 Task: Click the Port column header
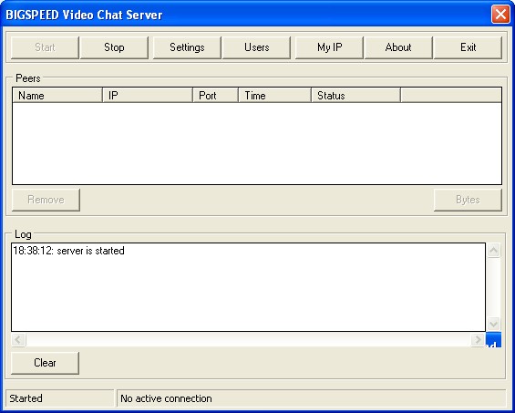pyautogui.click(x=216, y=96)
